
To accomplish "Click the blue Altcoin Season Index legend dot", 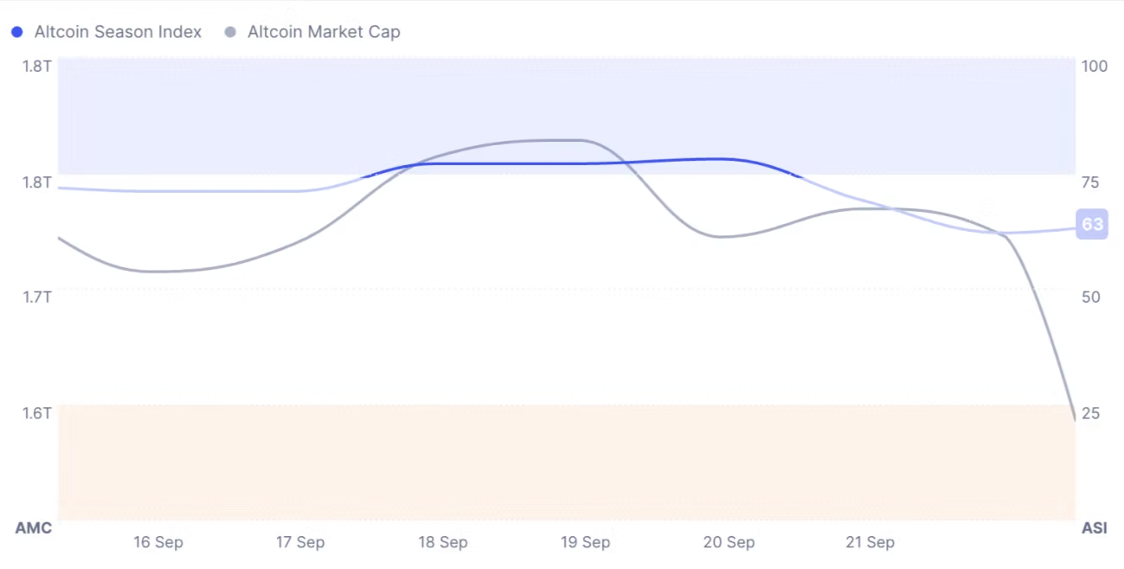I will tap(16, 32).
